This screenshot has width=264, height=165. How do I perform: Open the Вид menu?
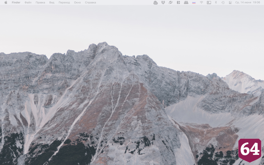click(52, 2)
